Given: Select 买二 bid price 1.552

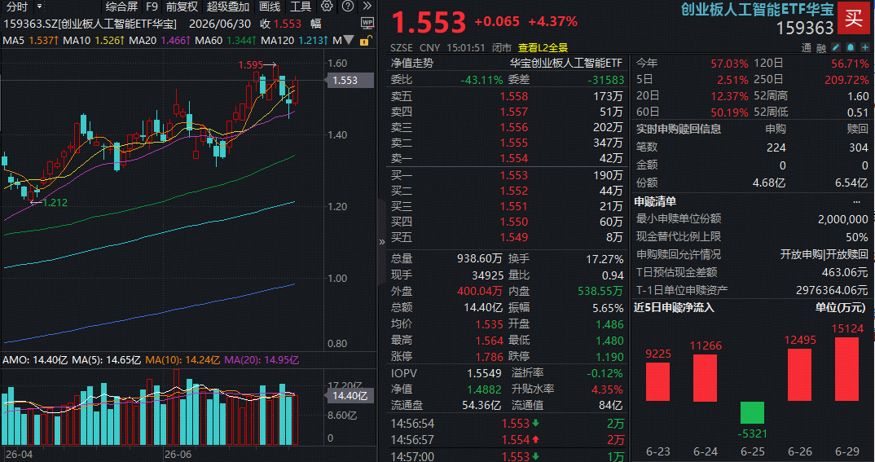Looking at the screenshot, I should click(x=514, y=191).
